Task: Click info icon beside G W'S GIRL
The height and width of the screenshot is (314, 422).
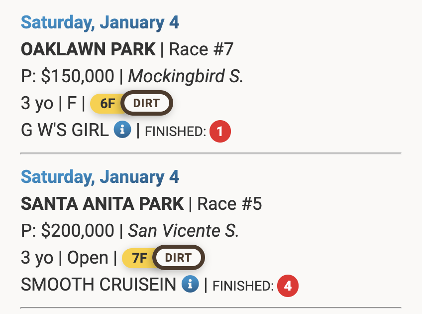Action: (x=122, y=130)
